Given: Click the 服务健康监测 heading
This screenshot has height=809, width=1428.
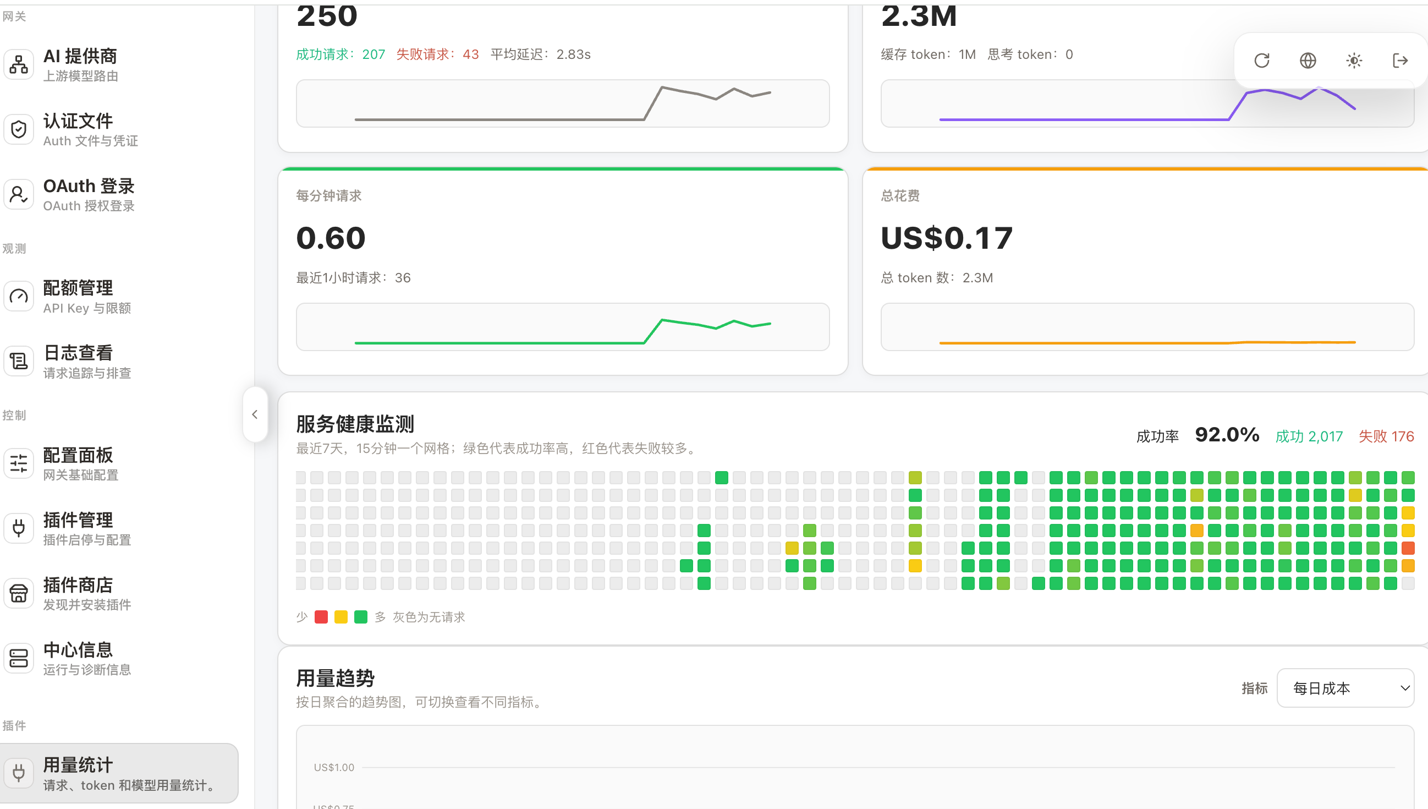Looking at the screenshot, I should (x=355, y=424).
